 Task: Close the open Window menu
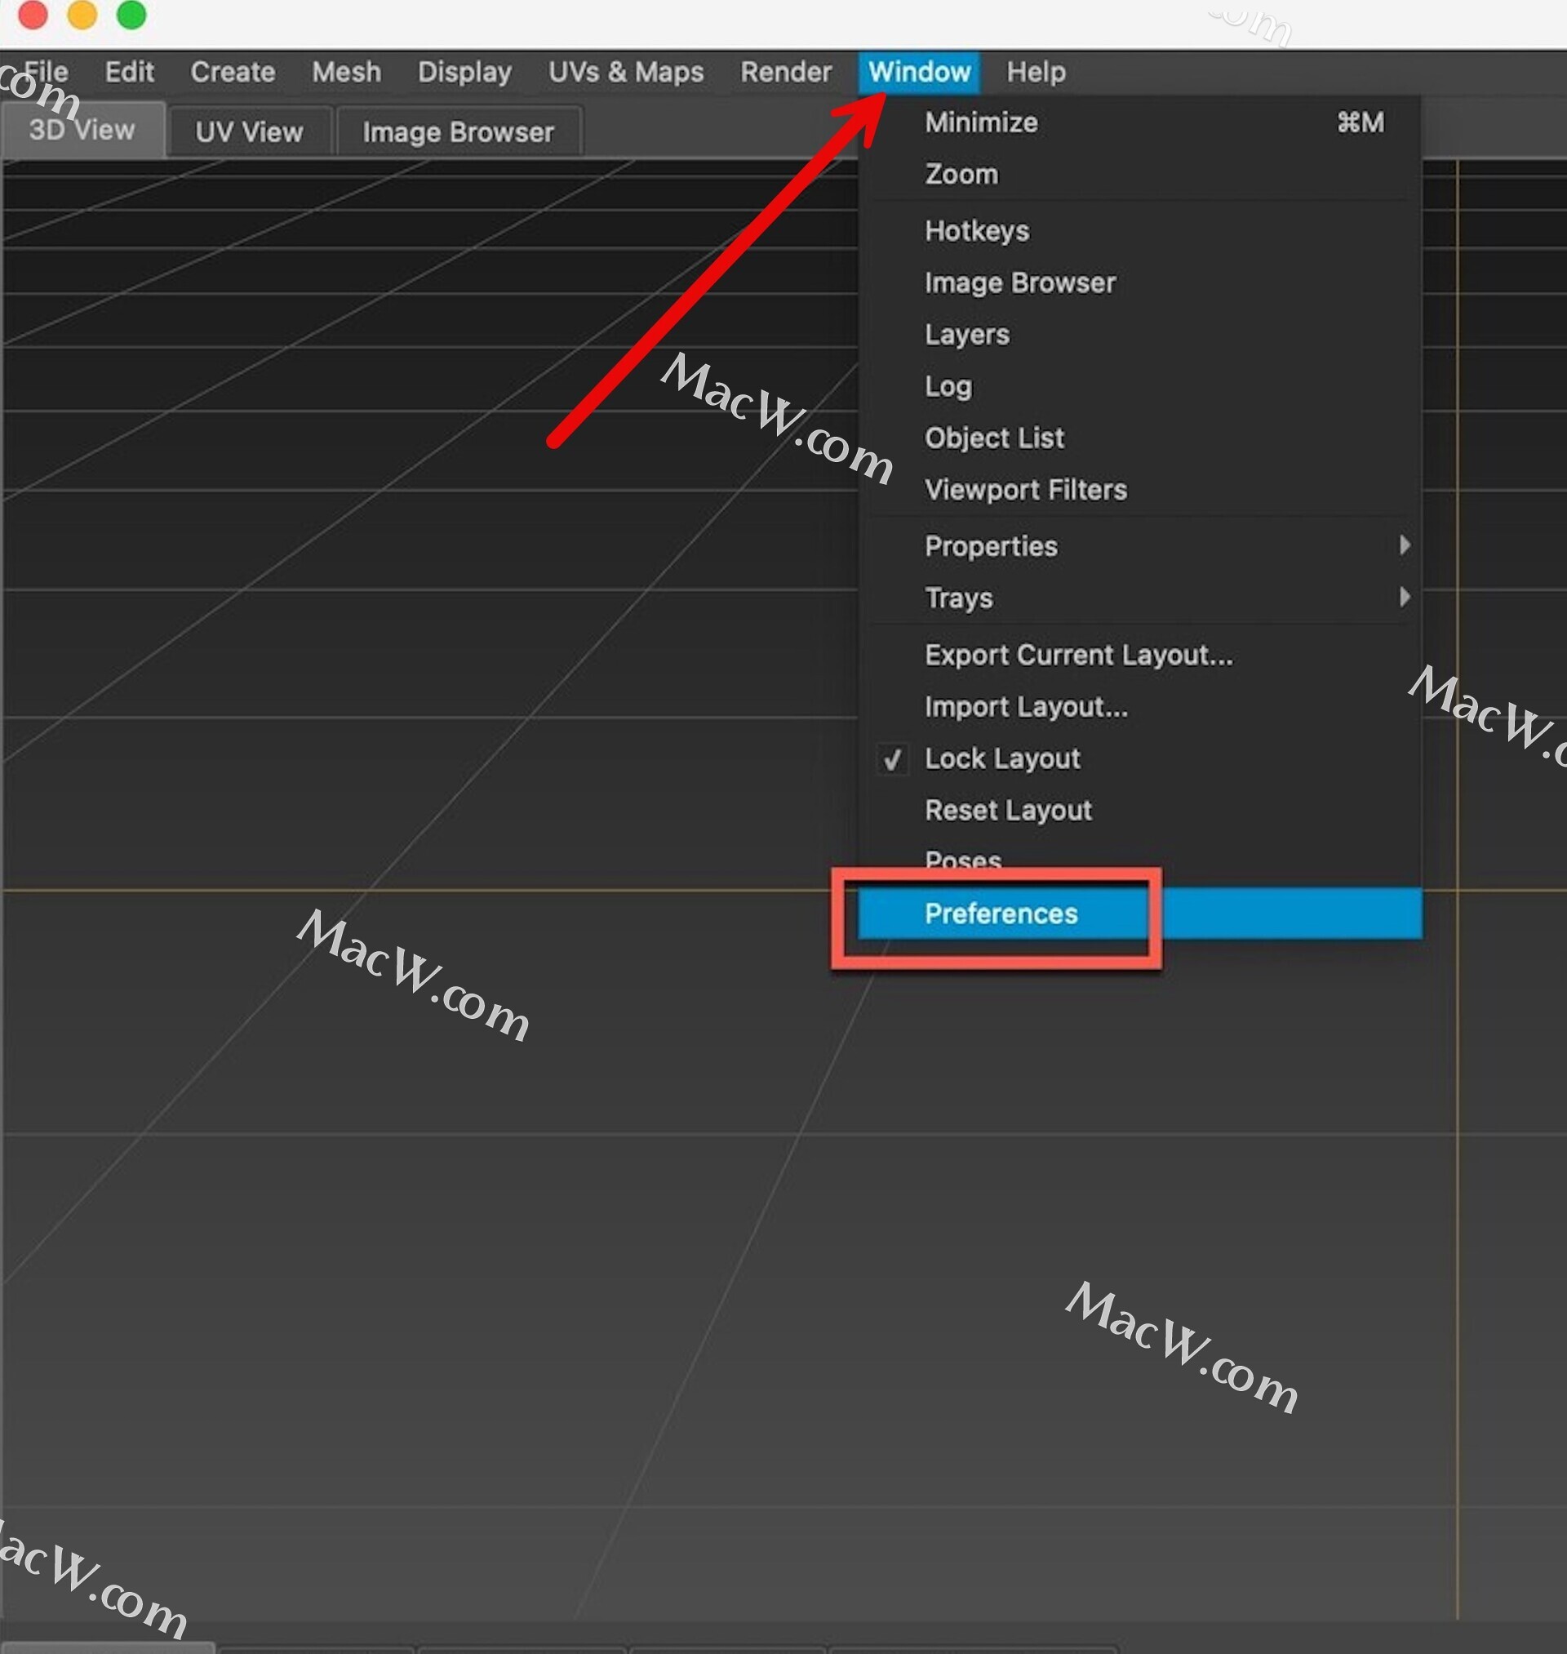(919, 72)
